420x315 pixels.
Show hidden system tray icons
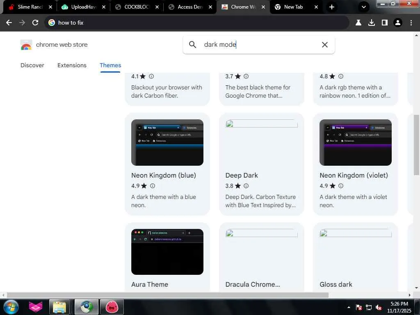(x=349, y=307)
